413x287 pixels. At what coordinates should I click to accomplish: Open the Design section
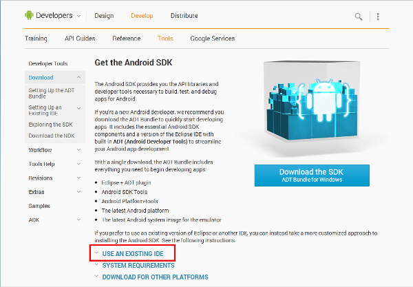pyautogui.click(x=104, y=16)
